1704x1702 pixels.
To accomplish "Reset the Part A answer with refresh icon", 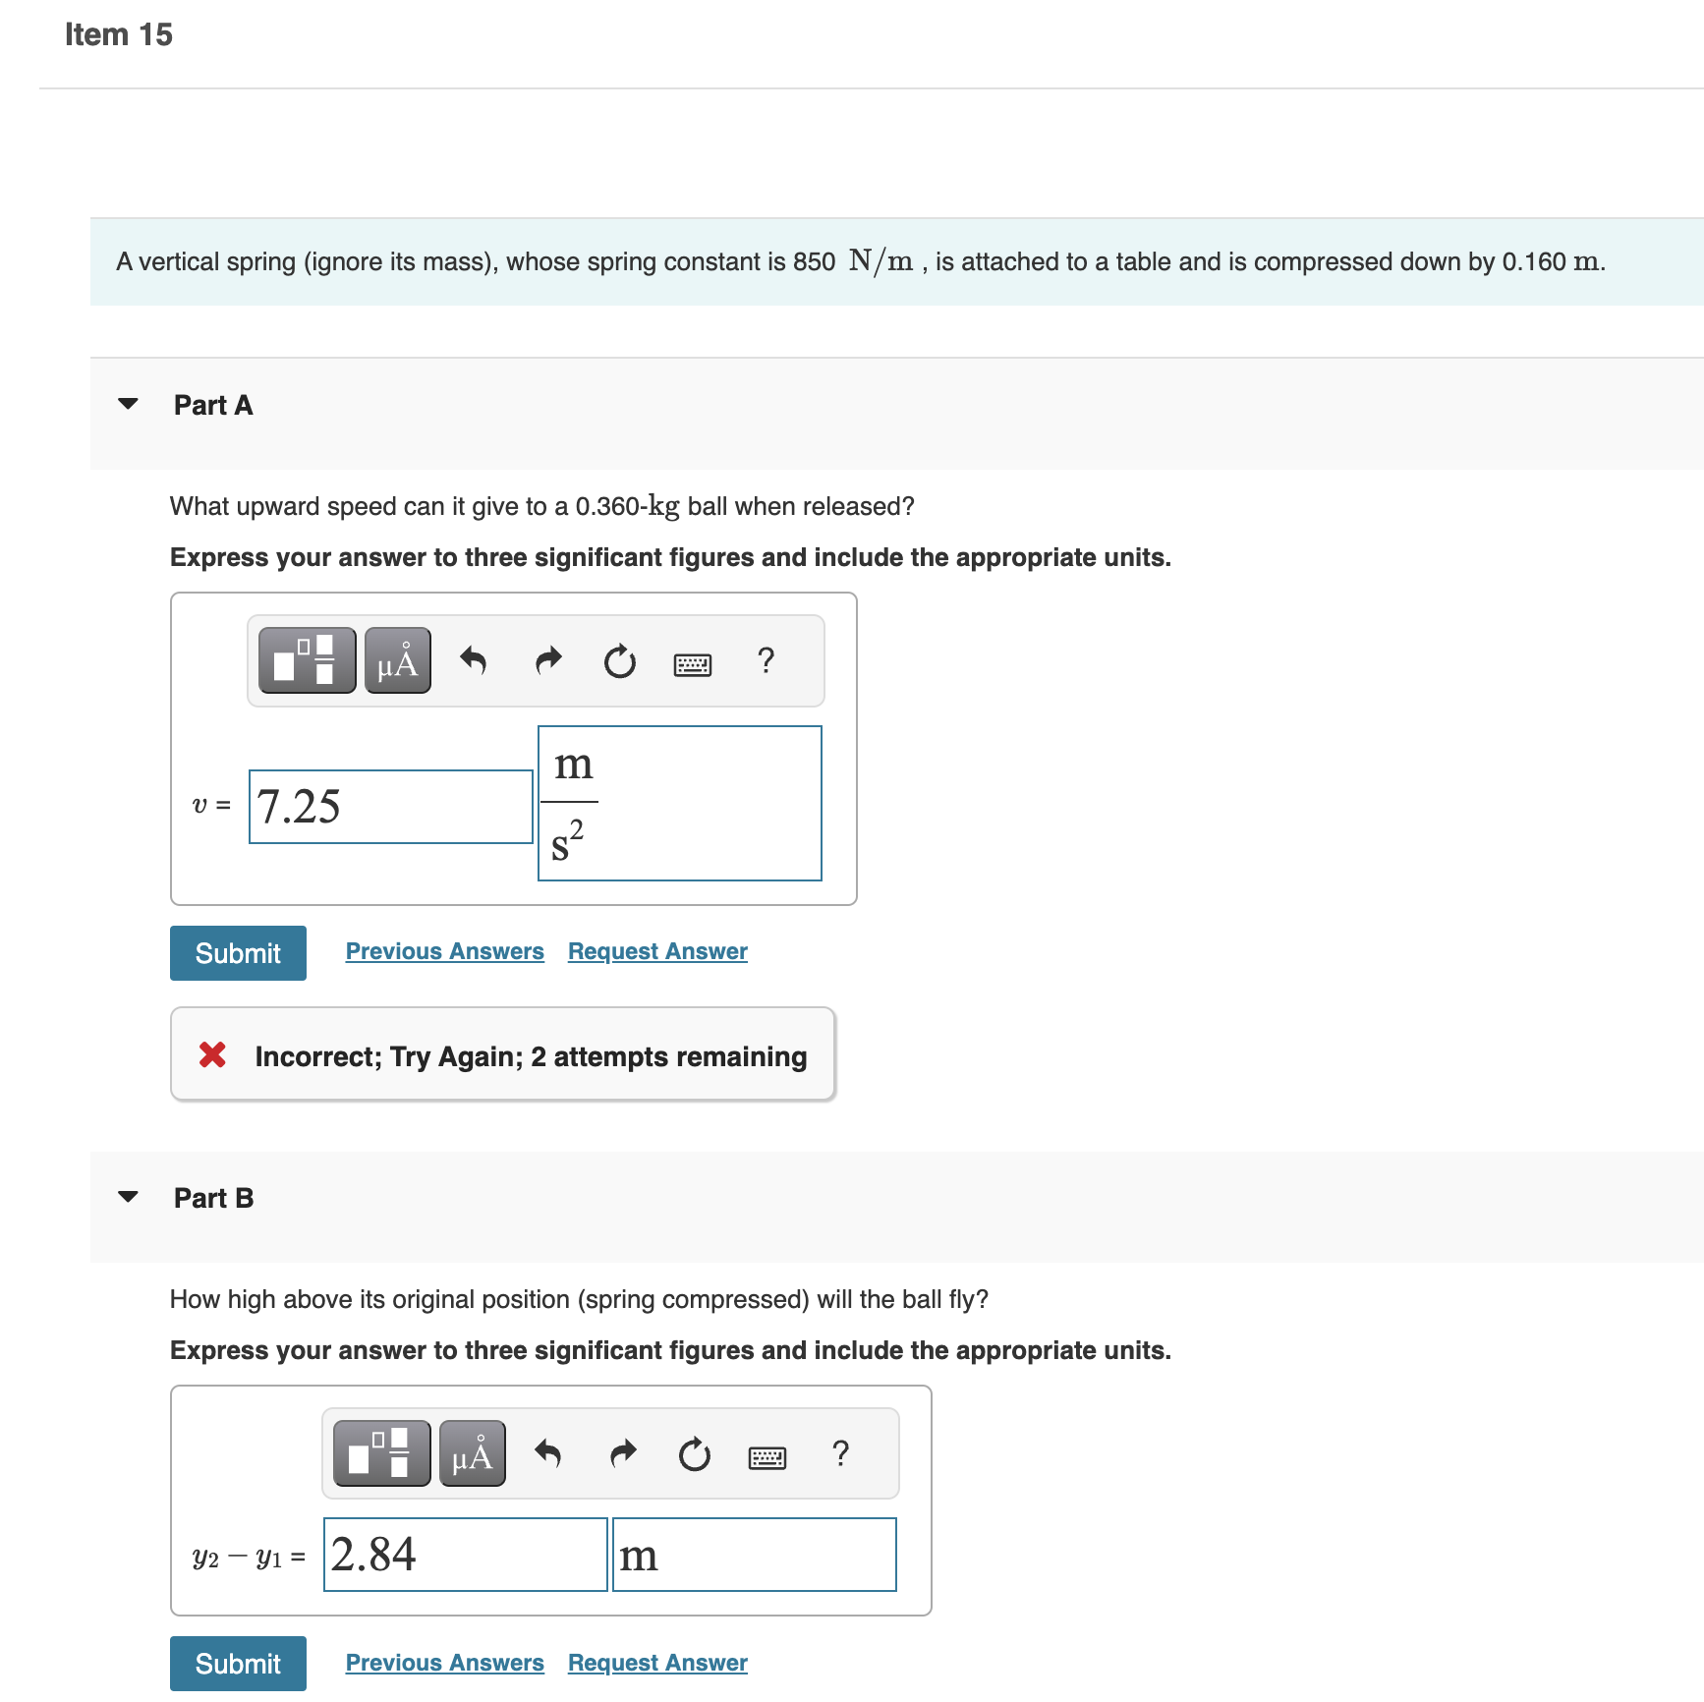I will pyautogui.click(x=619, y=660).
